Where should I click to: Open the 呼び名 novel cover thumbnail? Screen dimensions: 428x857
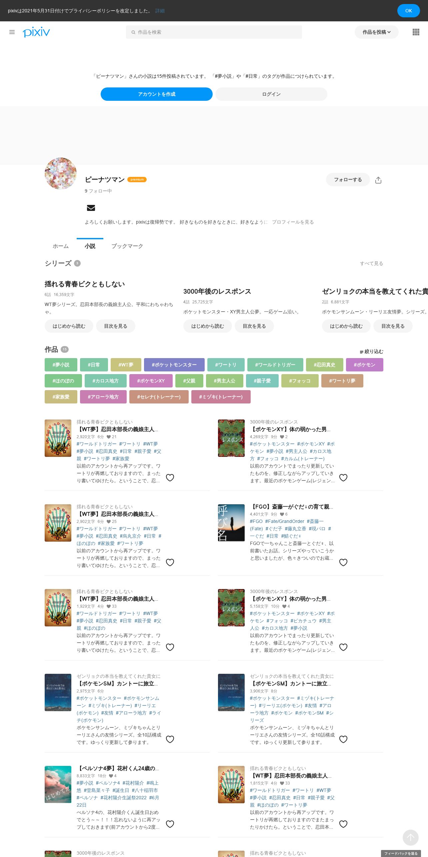[x=231, y=523]
